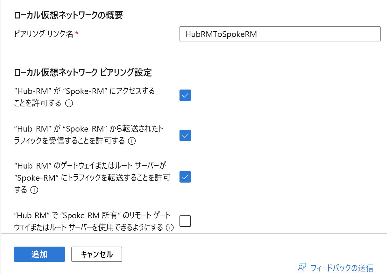Click the 追加 button
The image size is (387, 274).
click(x=39, y=254)
